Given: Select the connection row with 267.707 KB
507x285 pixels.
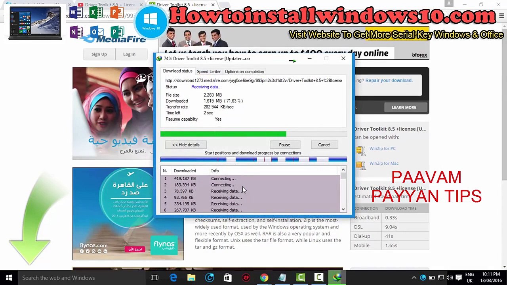Looking at the screenshot, I should pos(250,210).
